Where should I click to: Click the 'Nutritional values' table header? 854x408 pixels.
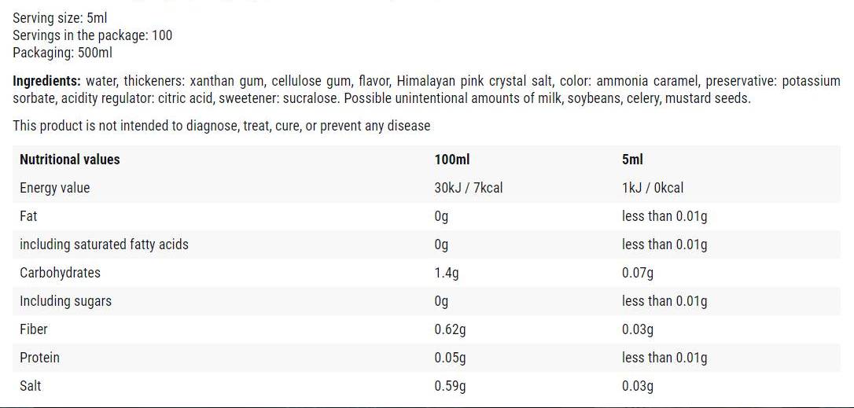click(x=69, y=160)
